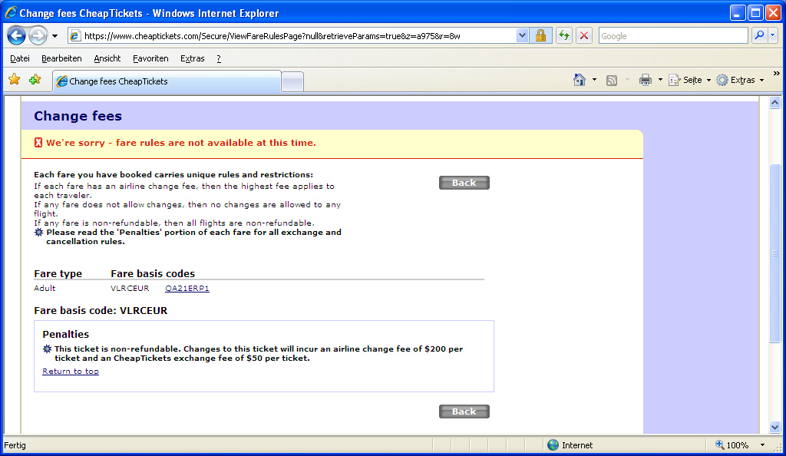Click the Add to Favorites icon

point(35,80)
